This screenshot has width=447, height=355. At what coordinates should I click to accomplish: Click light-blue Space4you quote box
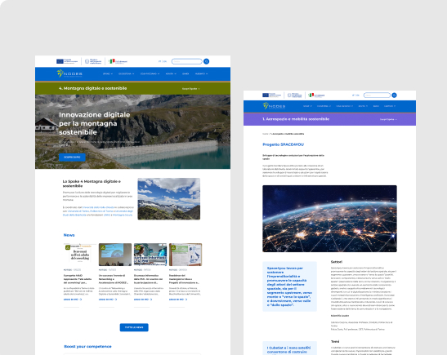[x=289, y=286]
